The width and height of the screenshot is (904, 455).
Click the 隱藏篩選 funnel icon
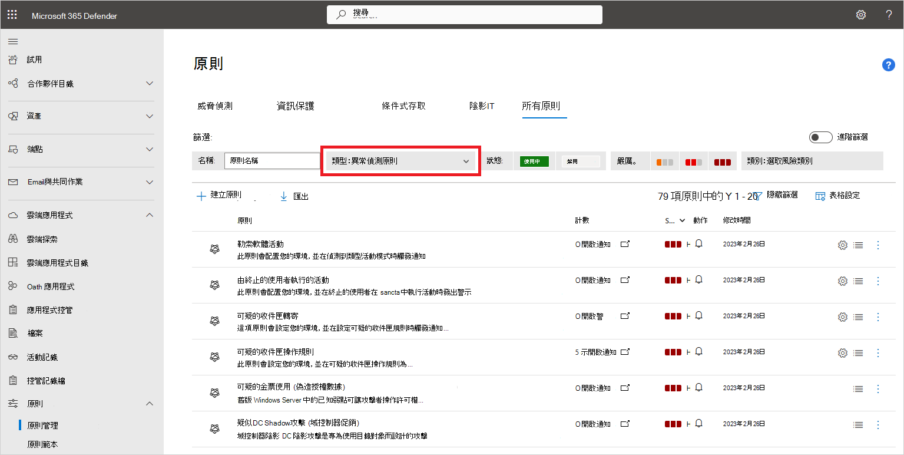tap(758, 195)
